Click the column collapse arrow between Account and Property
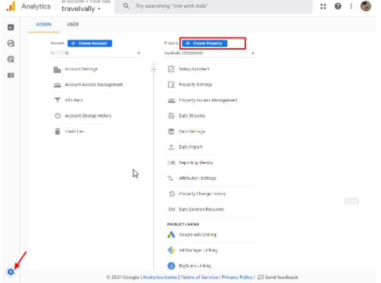This screenshot has height=283, width=381. point(153,69)
